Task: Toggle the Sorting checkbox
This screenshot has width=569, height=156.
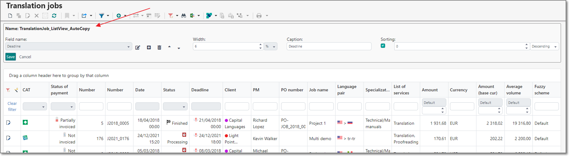Action: click(x=383, y=46)
